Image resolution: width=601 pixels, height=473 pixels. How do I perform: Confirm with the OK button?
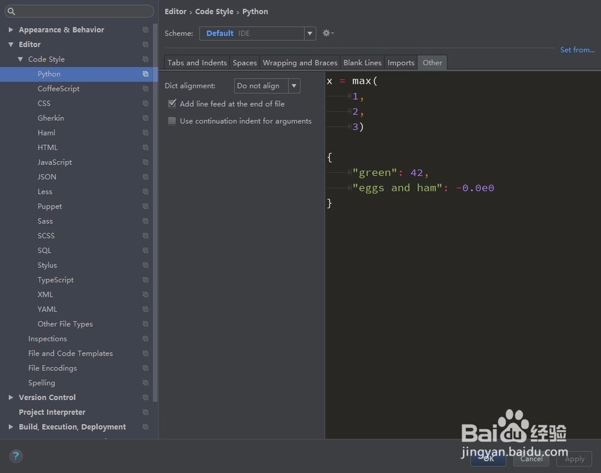(488, 459)
